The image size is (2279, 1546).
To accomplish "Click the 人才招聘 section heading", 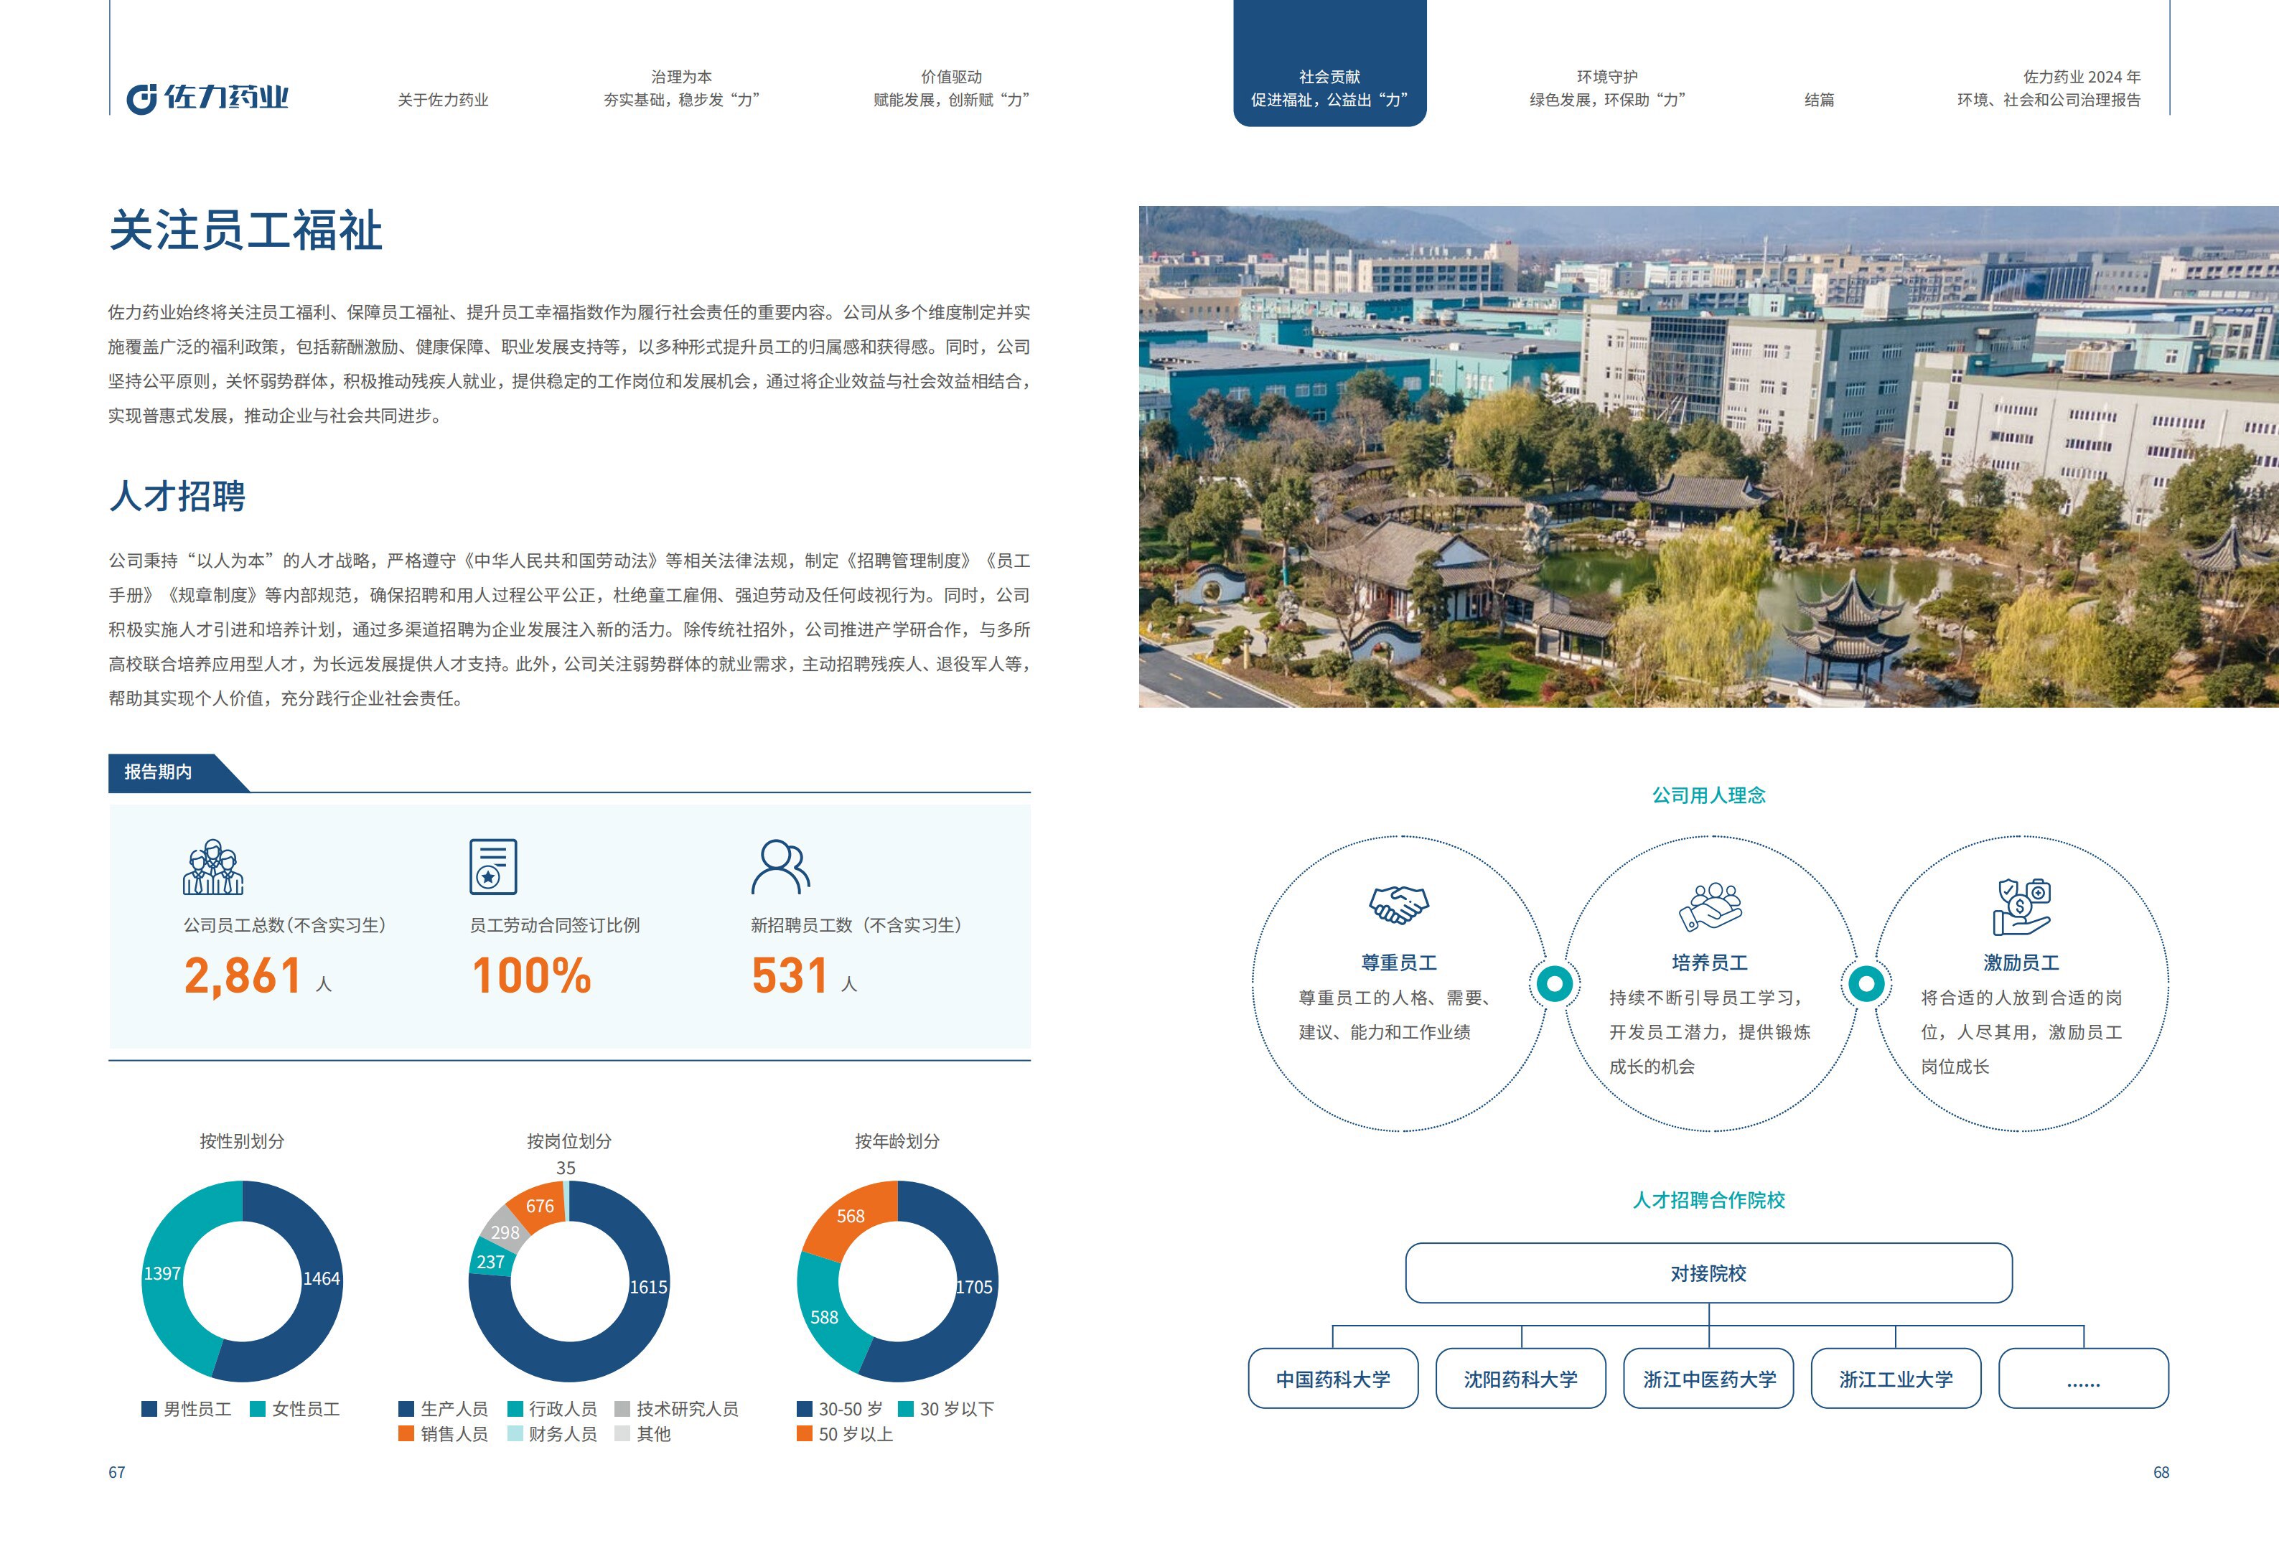I will tap(177, 496).
